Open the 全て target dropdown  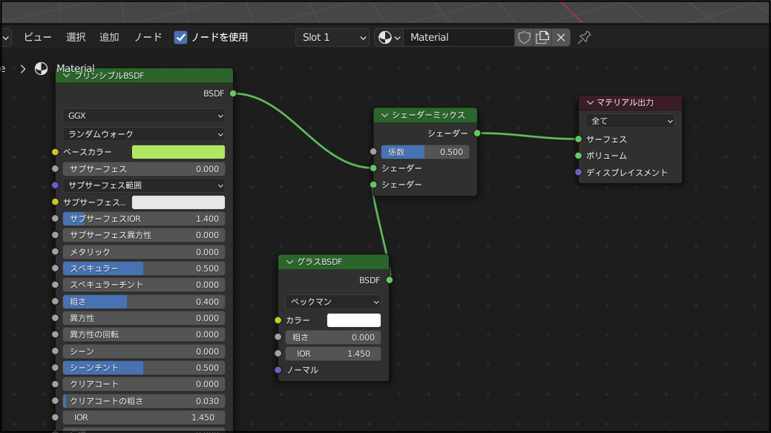pyautogui.click(x=630, y=121)
